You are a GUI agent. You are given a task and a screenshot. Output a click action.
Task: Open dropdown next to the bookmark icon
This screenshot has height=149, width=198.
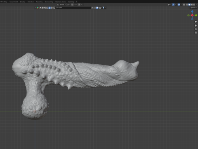100,8
